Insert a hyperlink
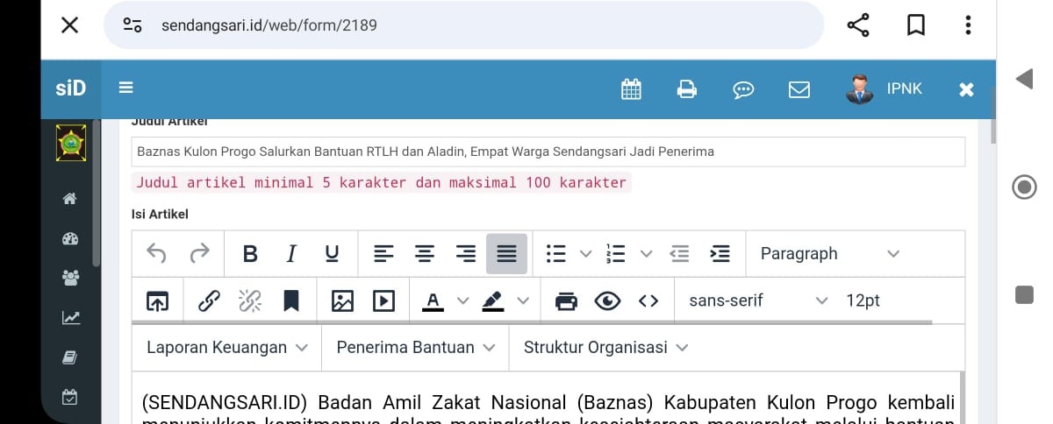Screen dimensions: 1053x424 (x=209, y=301)
